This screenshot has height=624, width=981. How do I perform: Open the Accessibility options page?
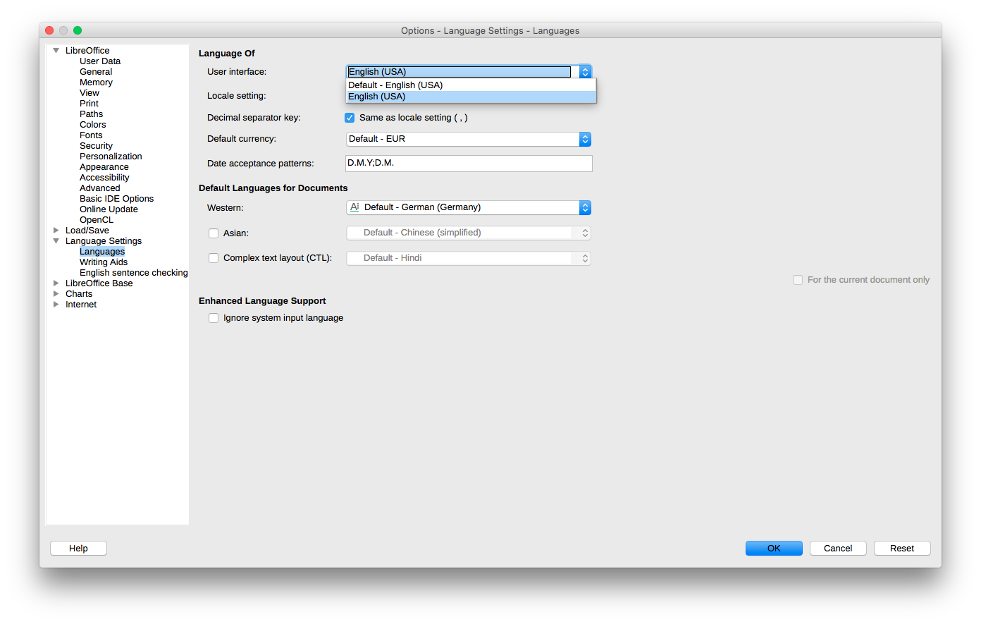104,178
